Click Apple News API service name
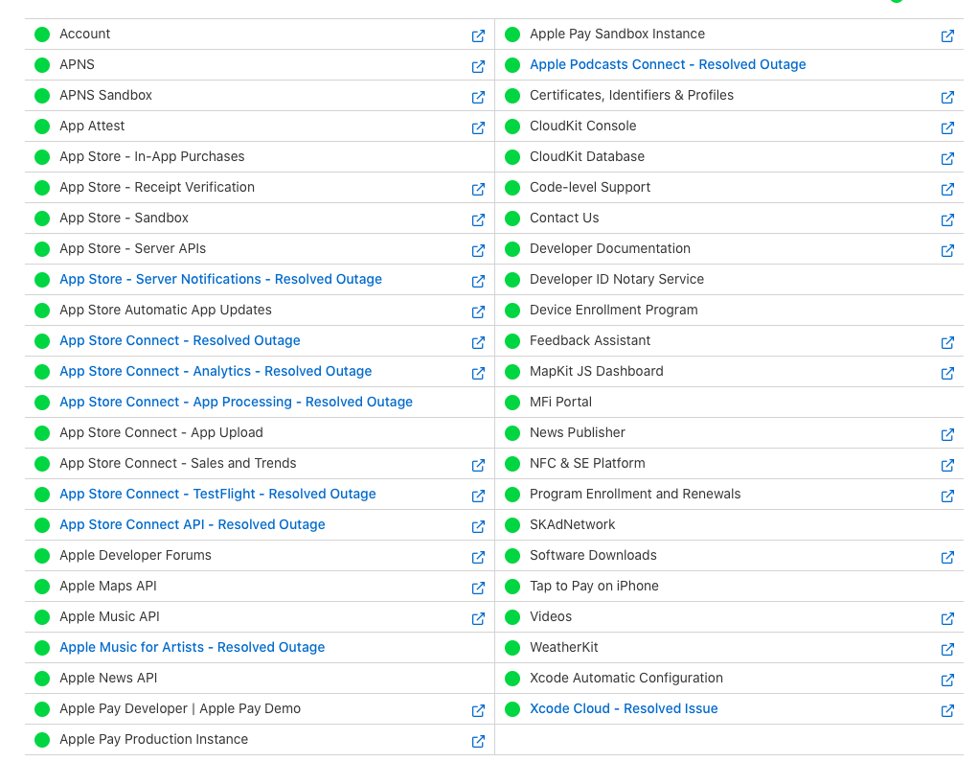 pyautogui.click(x=108, y=678)
